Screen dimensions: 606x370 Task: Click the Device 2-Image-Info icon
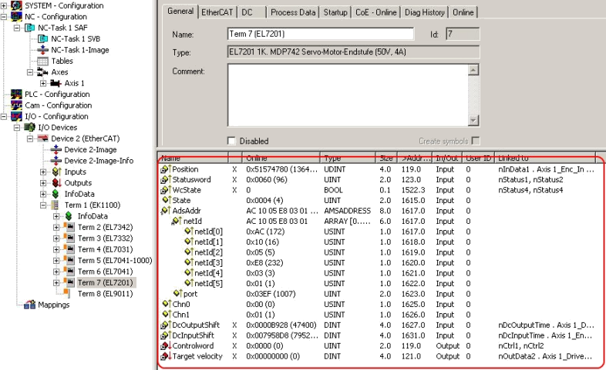(x=56, y=161)
